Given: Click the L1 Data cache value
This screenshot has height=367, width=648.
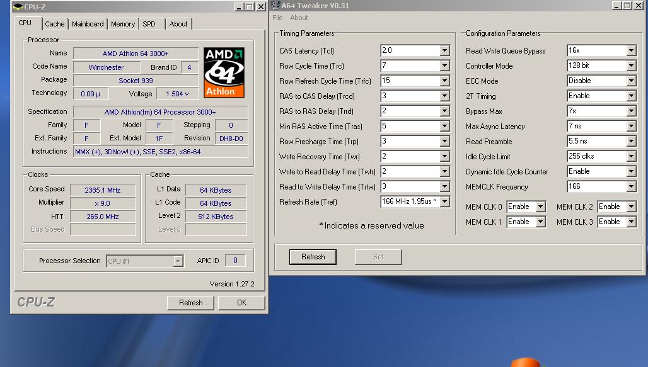Looking at the screenshot, I should 216,190.
